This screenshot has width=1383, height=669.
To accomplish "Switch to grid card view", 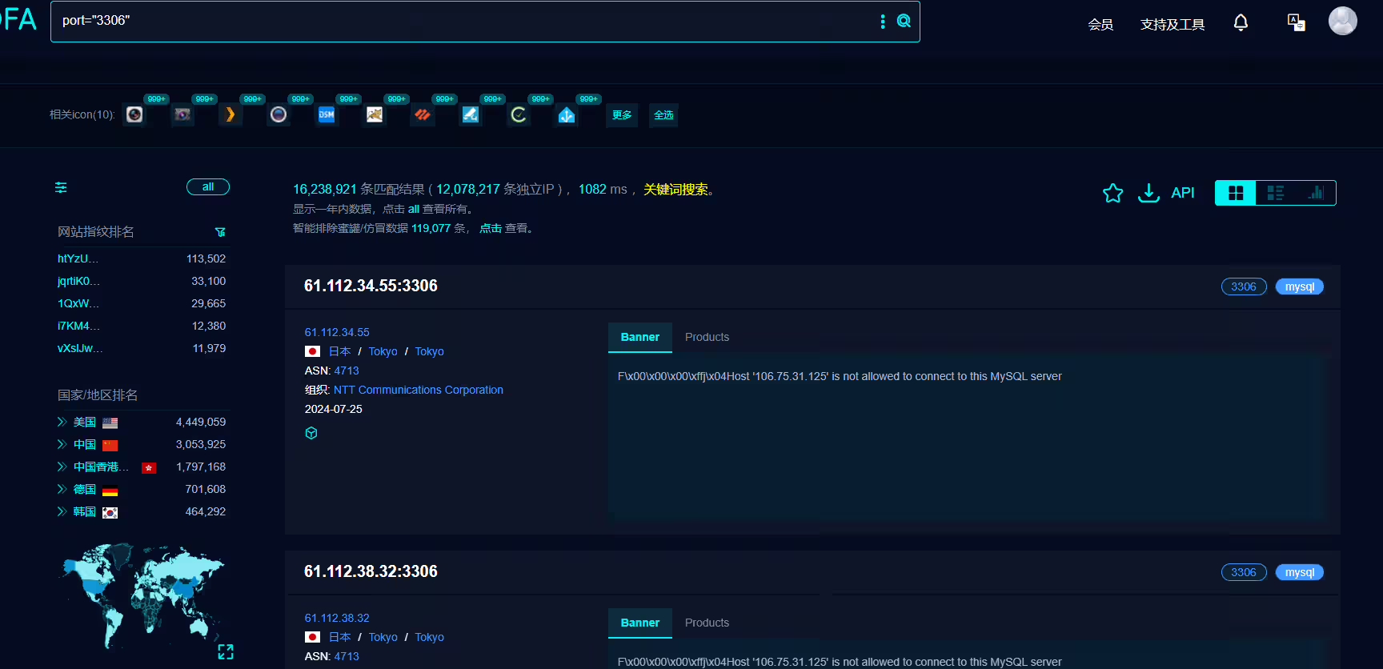I will tap(1236, 193).
